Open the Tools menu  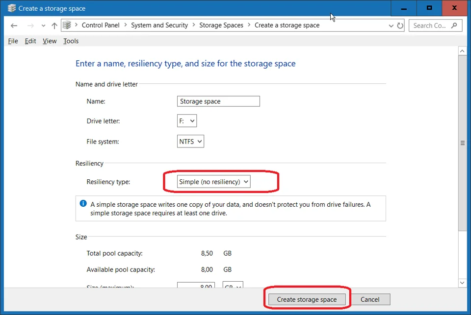coord(71,41)
